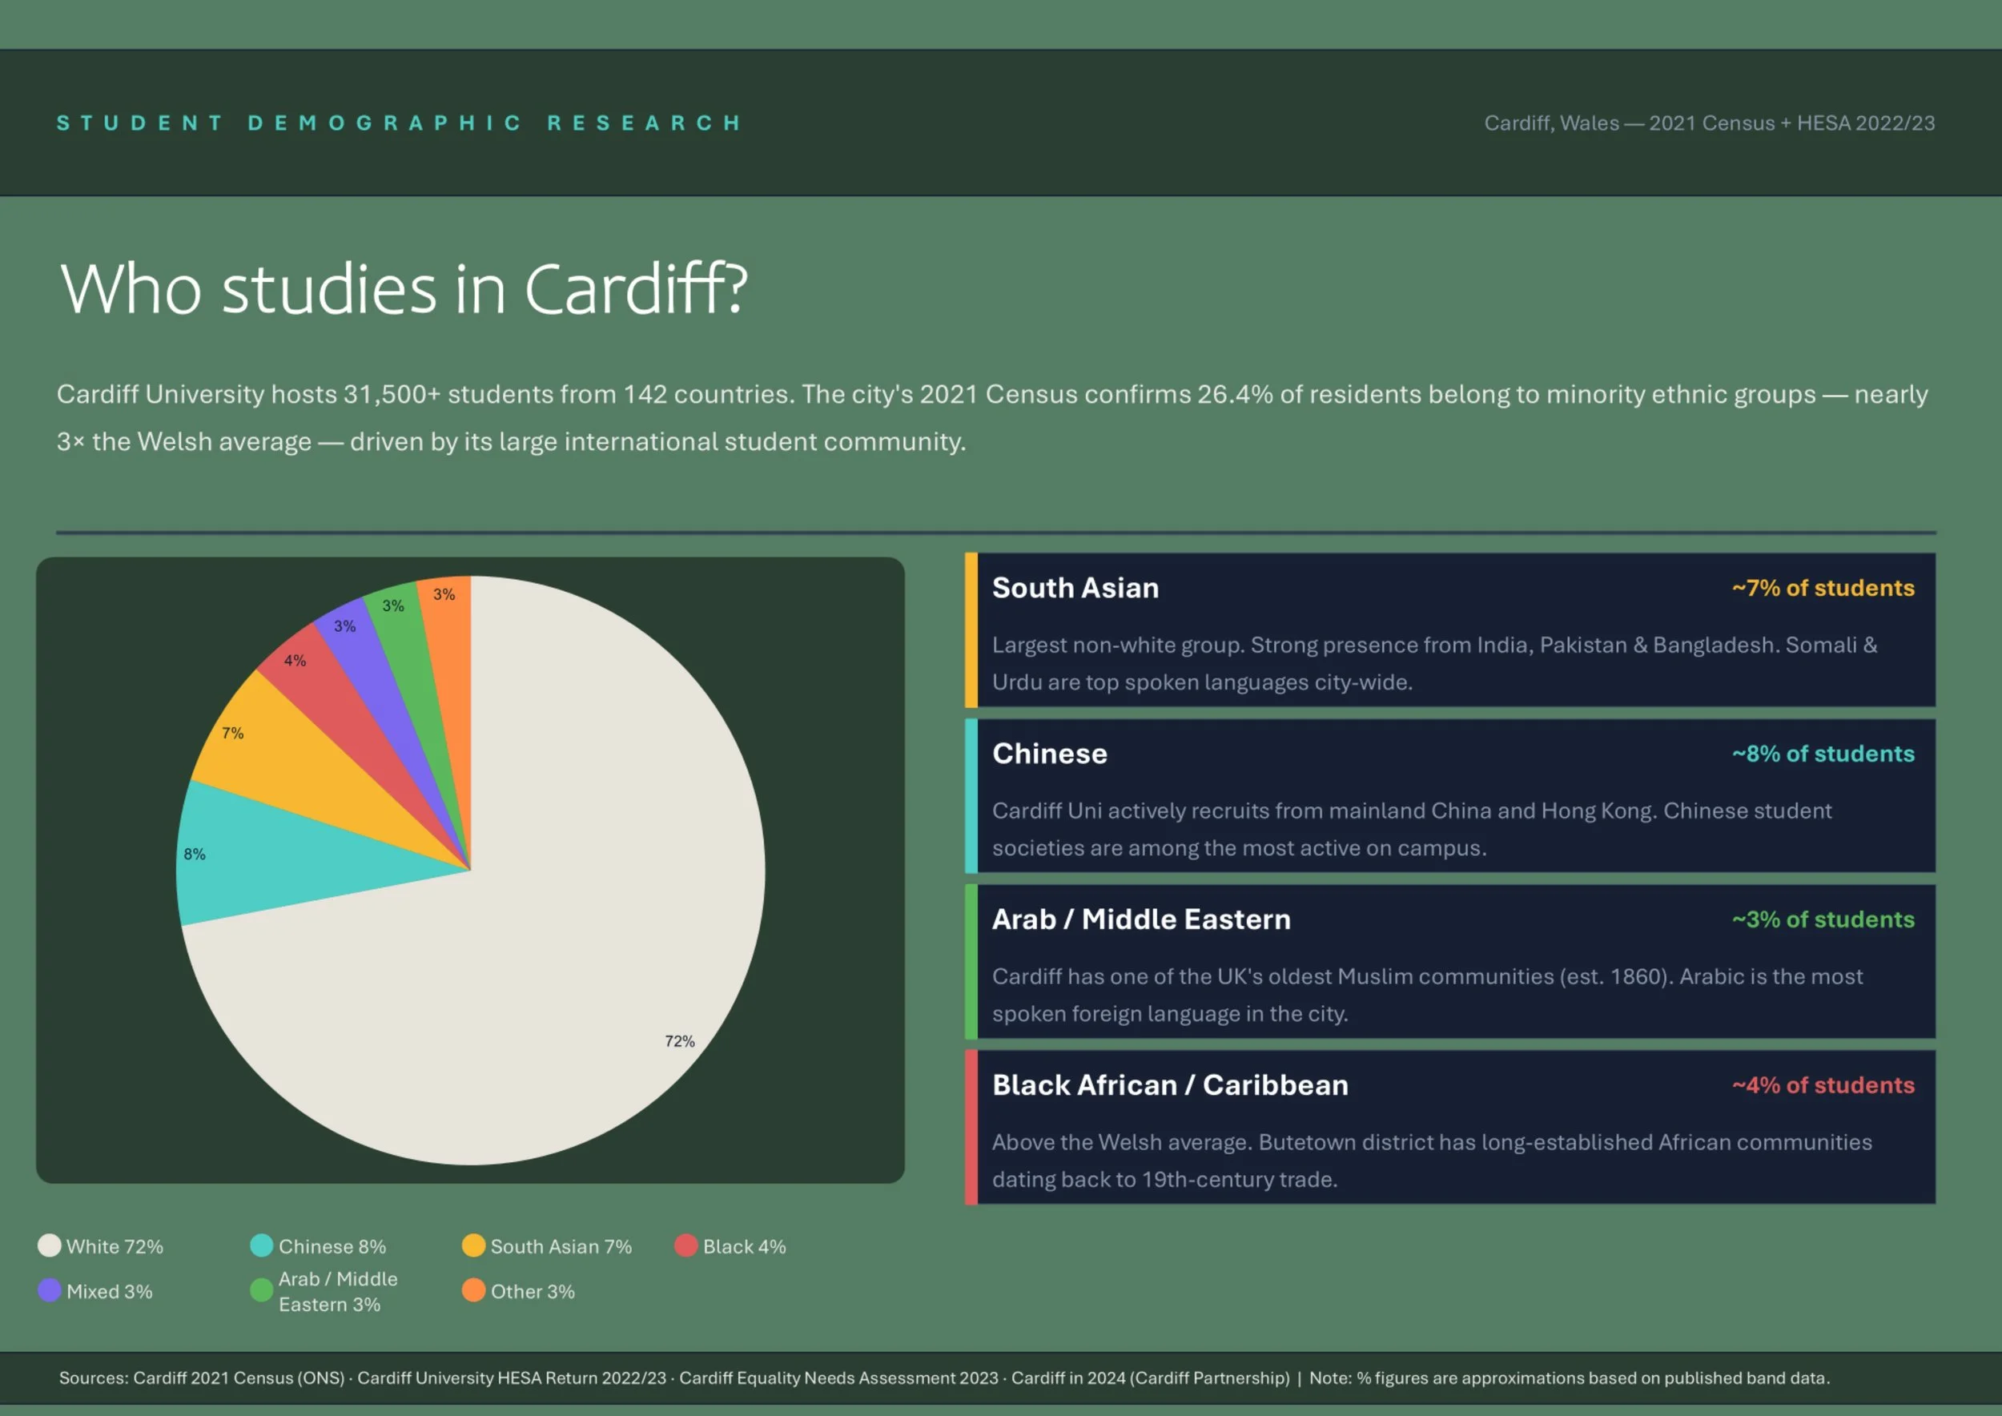Click the Chinese 8% legend swatch

click(x=262, y=1245)
